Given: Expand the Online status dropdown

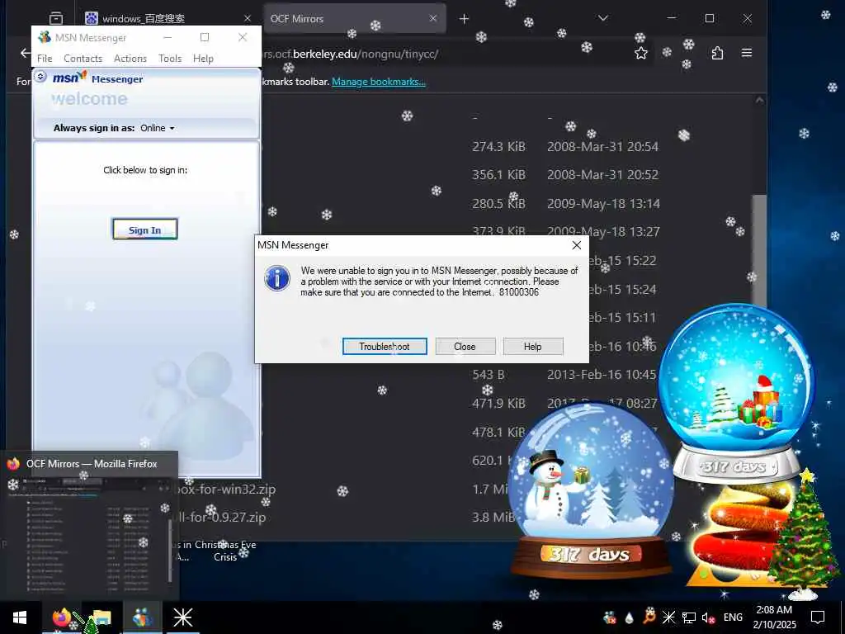Looking at the screenshot, I should tap(158, 128).
